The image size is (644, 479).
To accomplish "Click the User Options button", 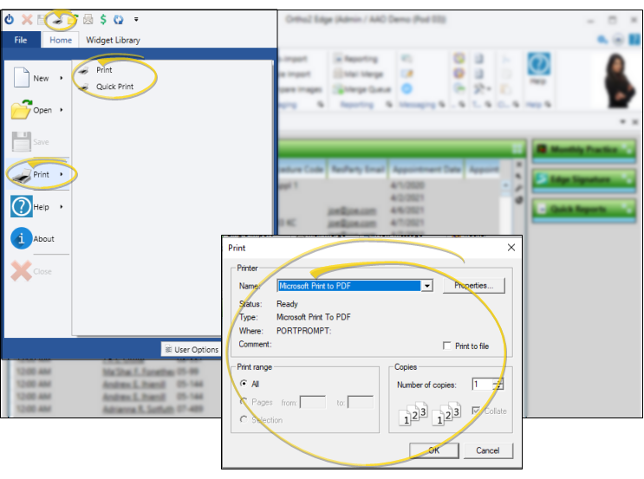I will (191, 350).
